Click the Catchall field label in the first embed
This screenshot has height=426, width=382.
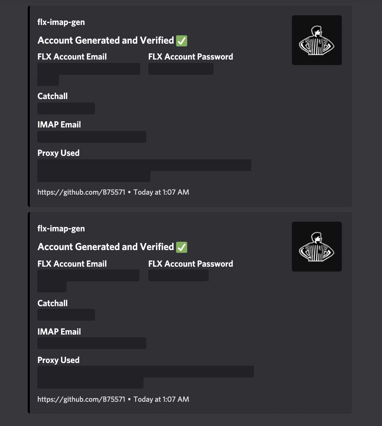tap(52, 96)
